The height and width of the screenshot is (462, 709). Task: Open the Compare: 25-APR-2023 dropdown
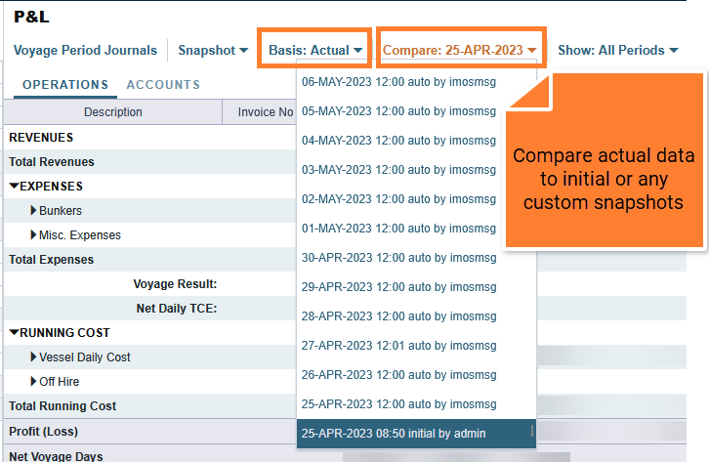(x=459, y=50)
